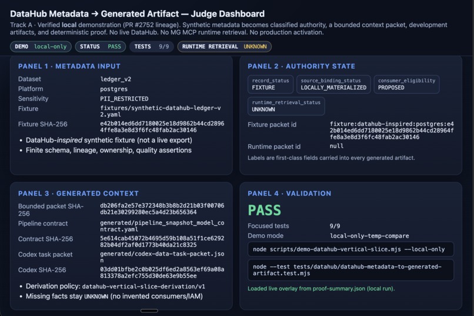Screen dimensions: 474x316
Task: Click the large green PASS result
Action: tap(264, 210)
